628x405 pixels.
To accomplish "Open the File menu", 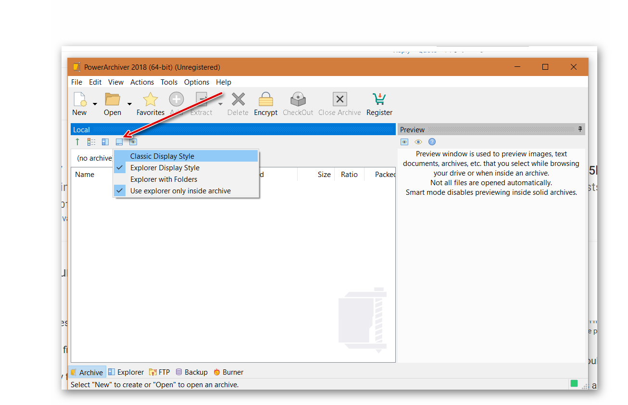I will [x=76, y=82].
